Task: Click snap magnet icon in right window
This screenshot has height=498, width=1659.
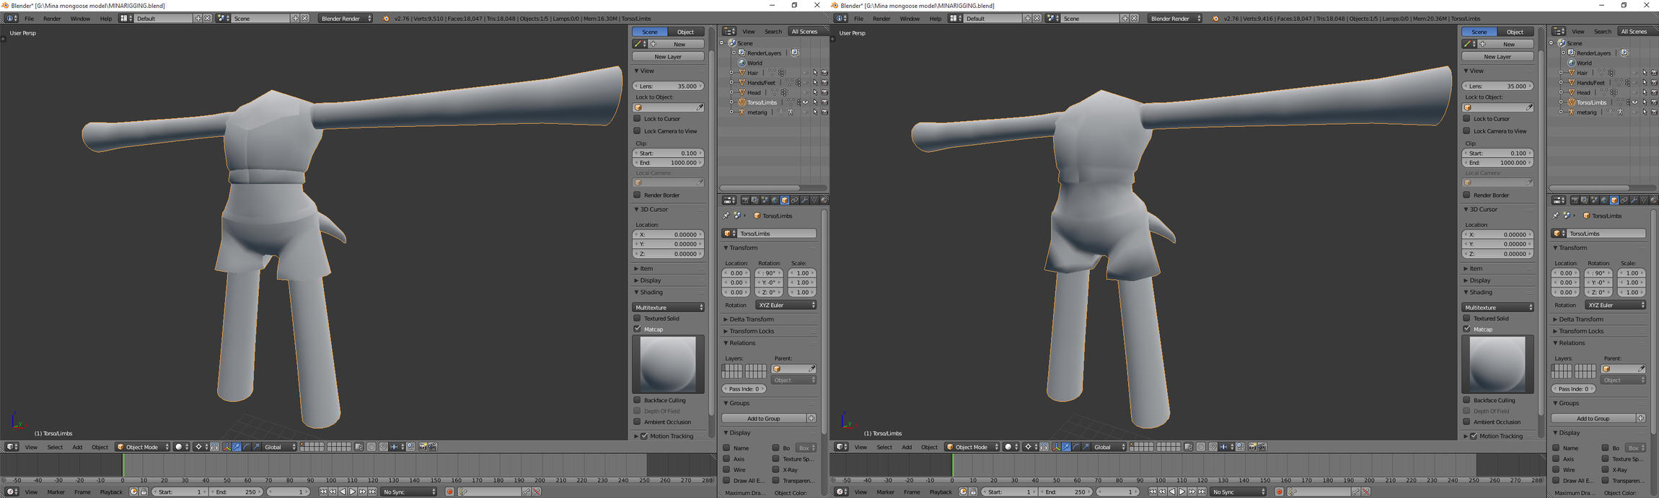Action: tap(1213, 447)
